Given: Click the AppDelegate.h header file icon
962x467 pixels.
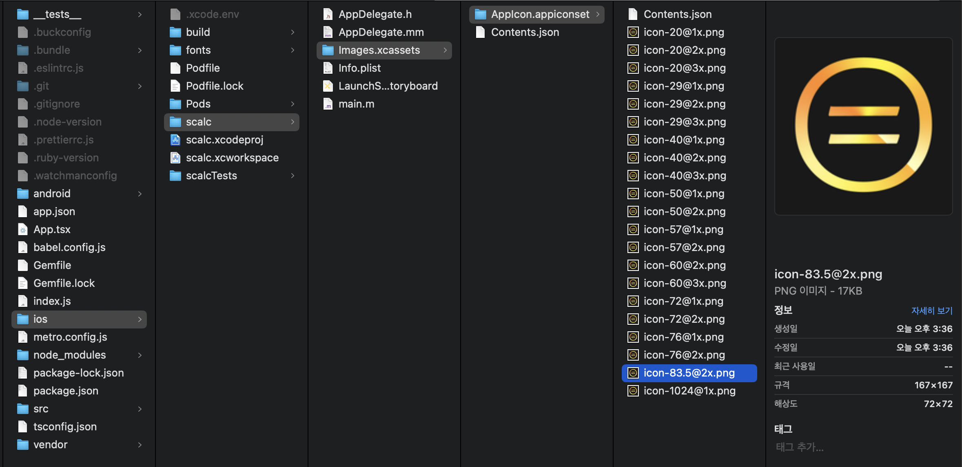Looking at the screenshot, I should point(328,14).
